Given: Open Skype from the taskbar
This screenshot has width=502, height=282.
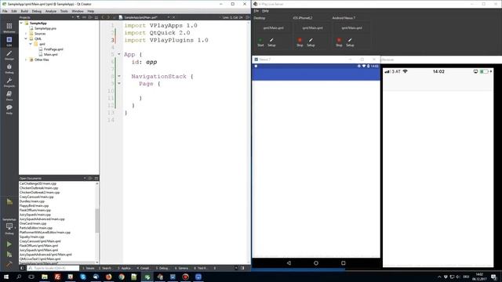Looking at the screenshot, I should coord(83,277).
